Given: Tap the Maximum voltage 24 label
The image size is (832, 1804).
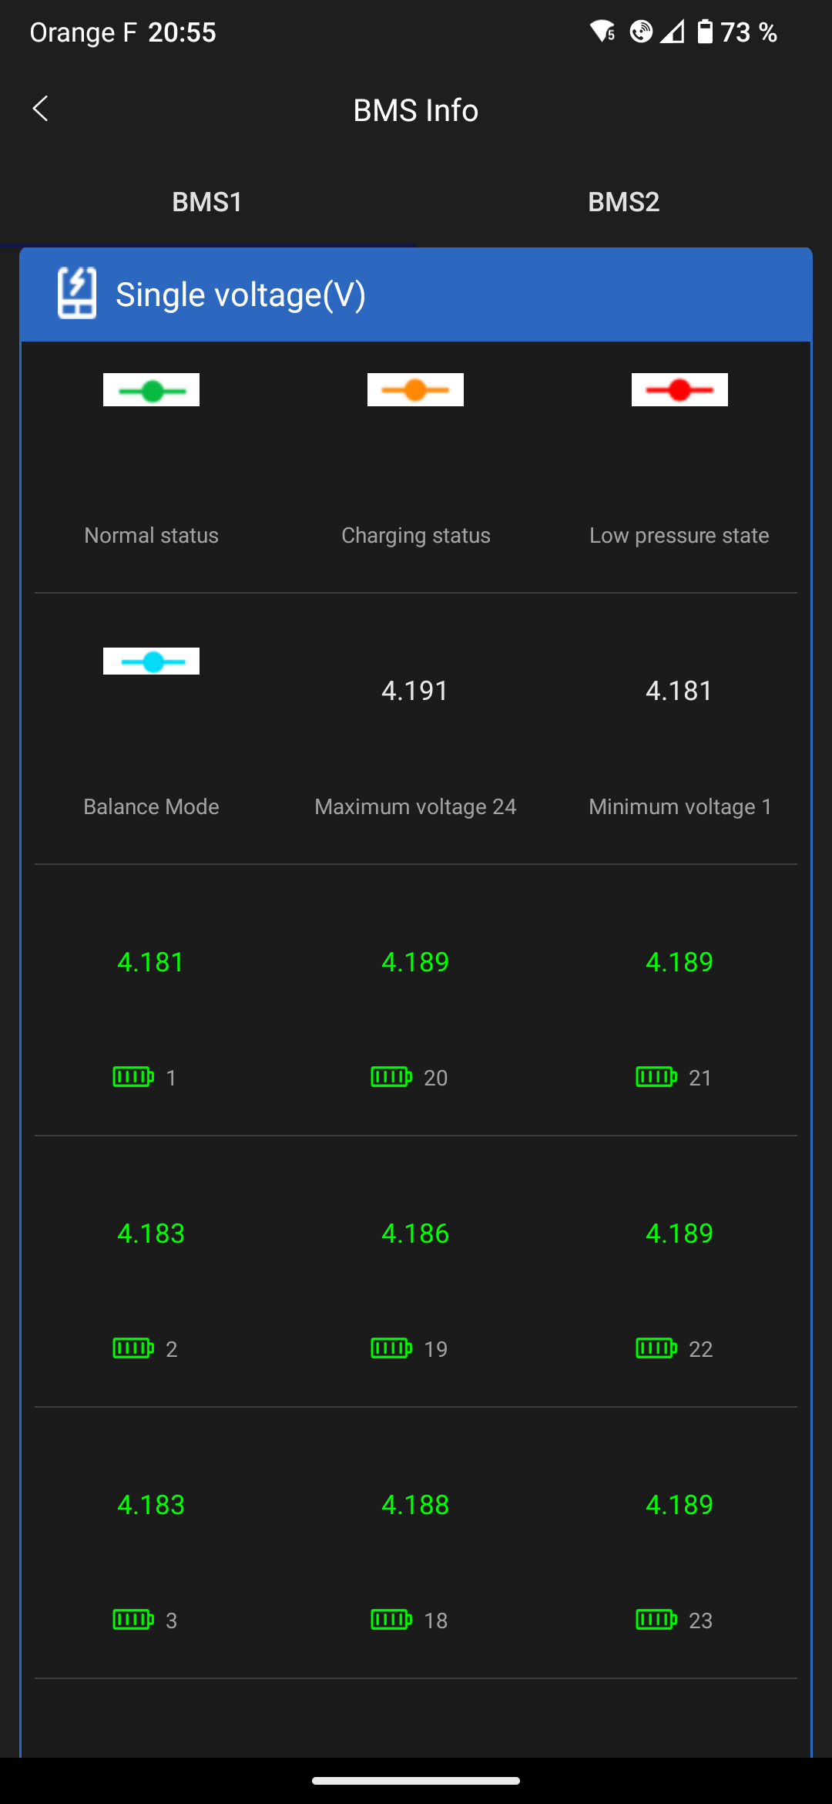Looking at the screenshot, I should tap(416, 806).
